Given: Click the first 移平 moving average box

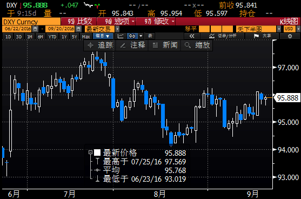Looking at the screenshot, I should pos(204,29).
